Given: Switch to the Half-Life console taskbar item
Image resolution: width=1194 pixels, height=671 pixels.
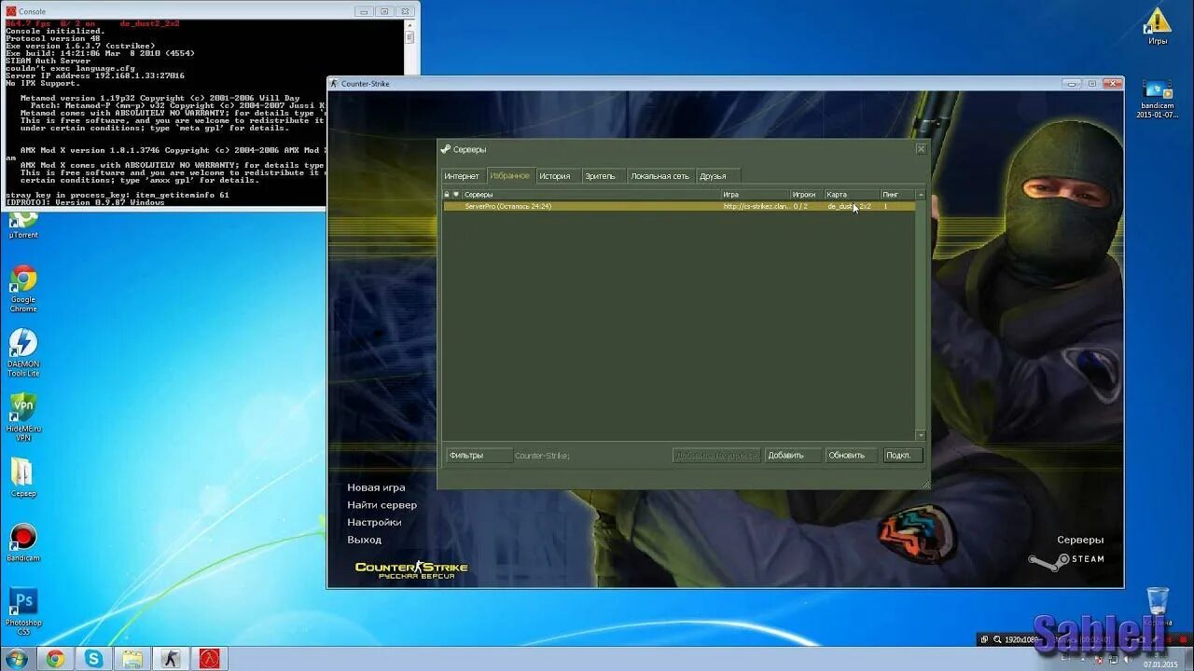Looking at the screenshot, I should coord(209,659).
